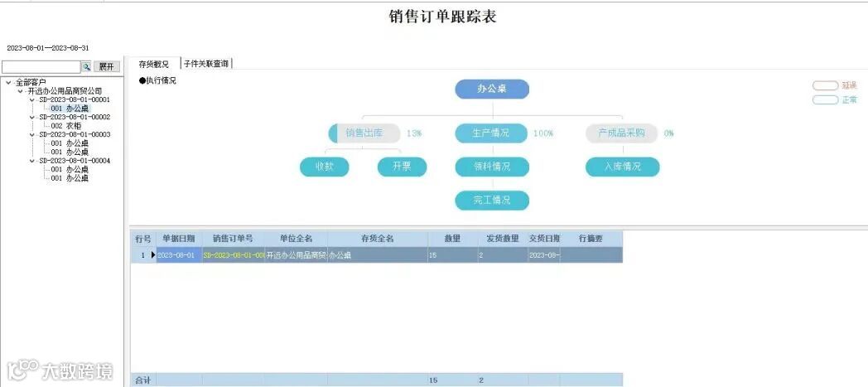This screenshot has width=868, height=387.
Task: Collapse the SD-2023-08-01-00004 order node arrow
Action: [x=31, y=161]
